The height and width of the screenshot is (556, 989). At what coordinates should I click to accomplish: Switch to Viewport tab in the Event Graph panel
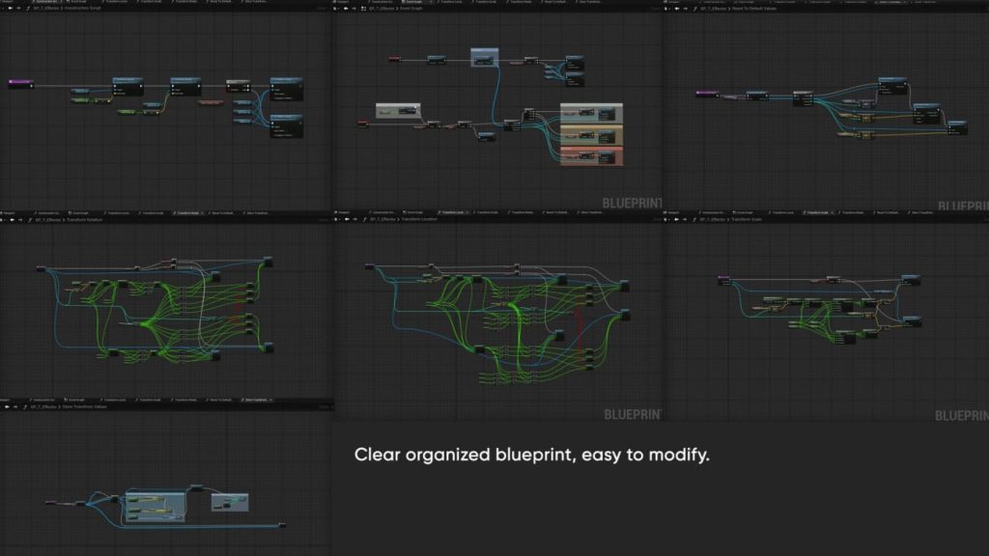(341, 2)
